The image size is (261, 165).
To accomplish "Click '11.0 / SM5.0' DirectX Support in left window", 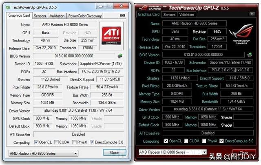I will (x=110, y=79).
